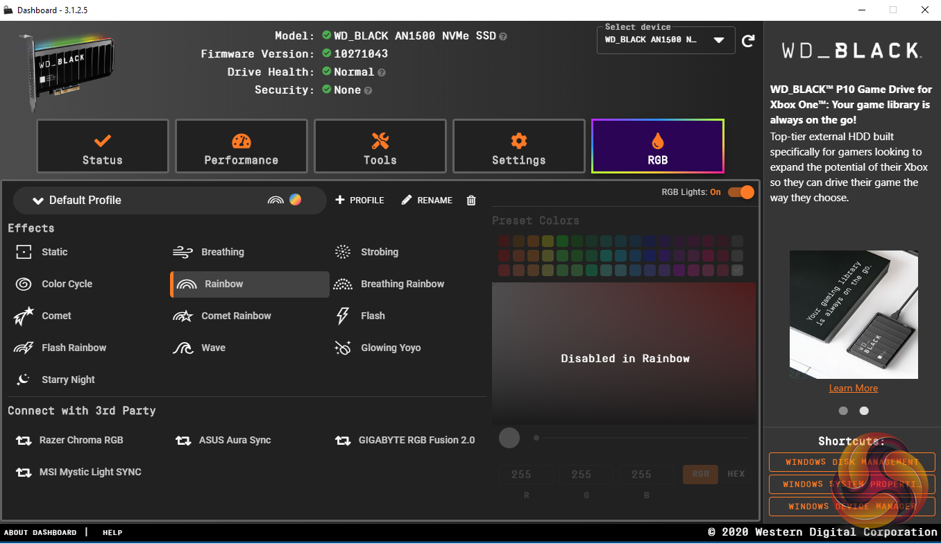Switch color input to HEX mode

[x=736, y=474]
